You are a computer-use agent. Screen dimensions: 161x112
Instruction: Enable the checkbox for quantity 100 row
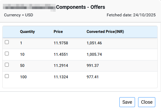click(x=7, y=76)
